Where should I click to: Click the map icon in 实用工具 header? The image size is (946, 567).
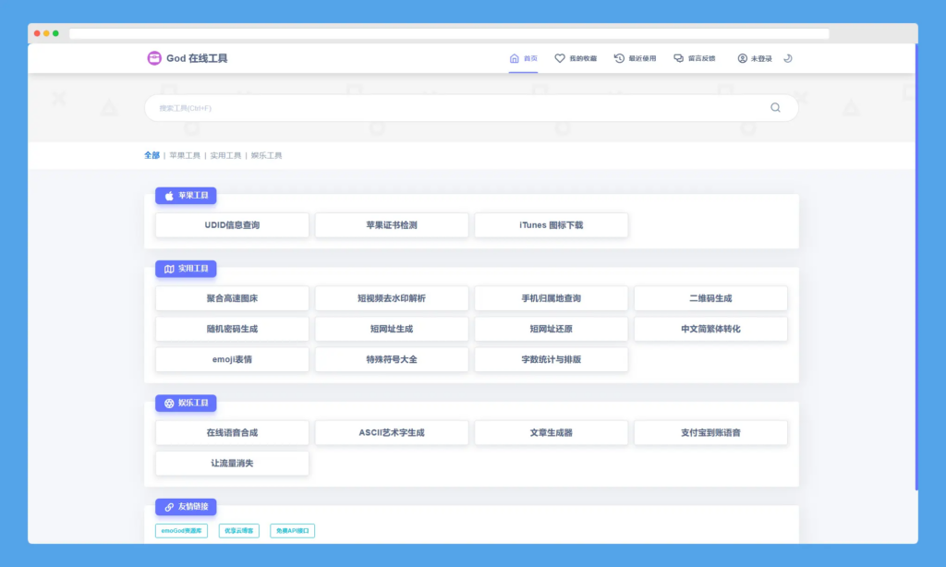[170, 269]
